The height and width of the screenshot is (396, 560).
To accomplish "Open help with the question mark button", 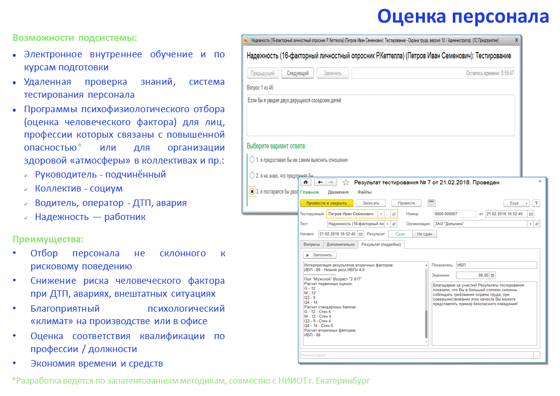I will pyautogui.click(x=536, y=203).
